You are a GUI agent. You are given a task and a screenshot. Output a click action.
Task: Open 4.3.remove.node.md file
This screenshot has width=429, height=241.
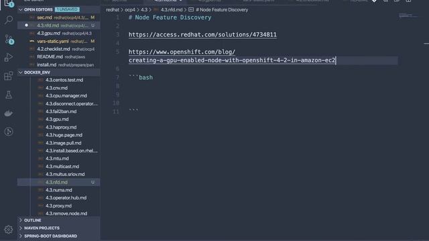tap(59, 214)
